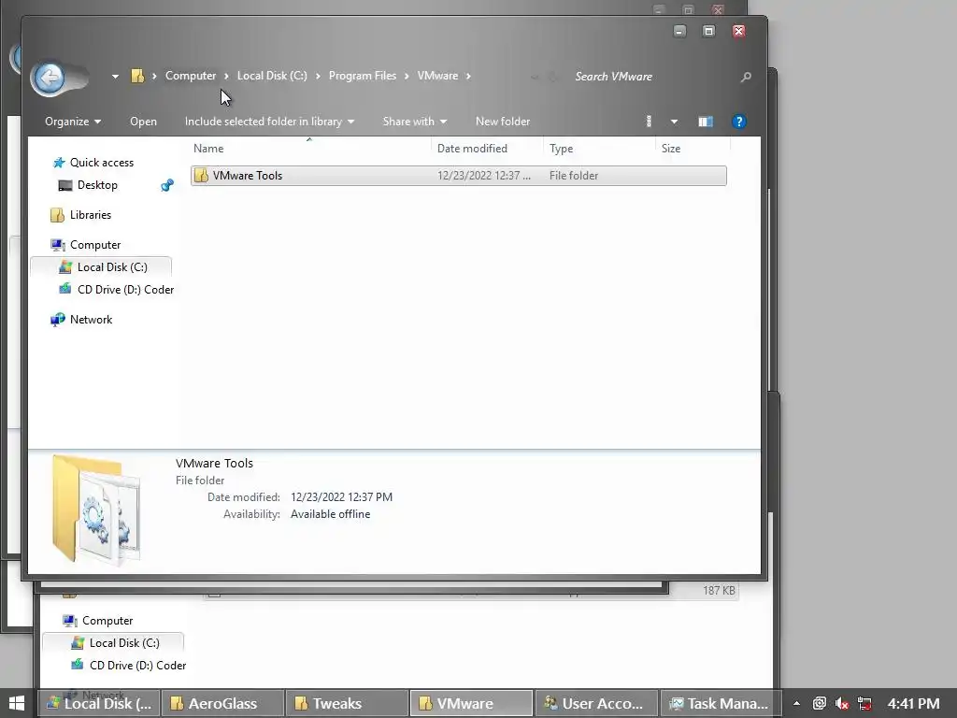Switch to Tweaks taskbar window
The image size is (957, 718).
pos(348,704)
